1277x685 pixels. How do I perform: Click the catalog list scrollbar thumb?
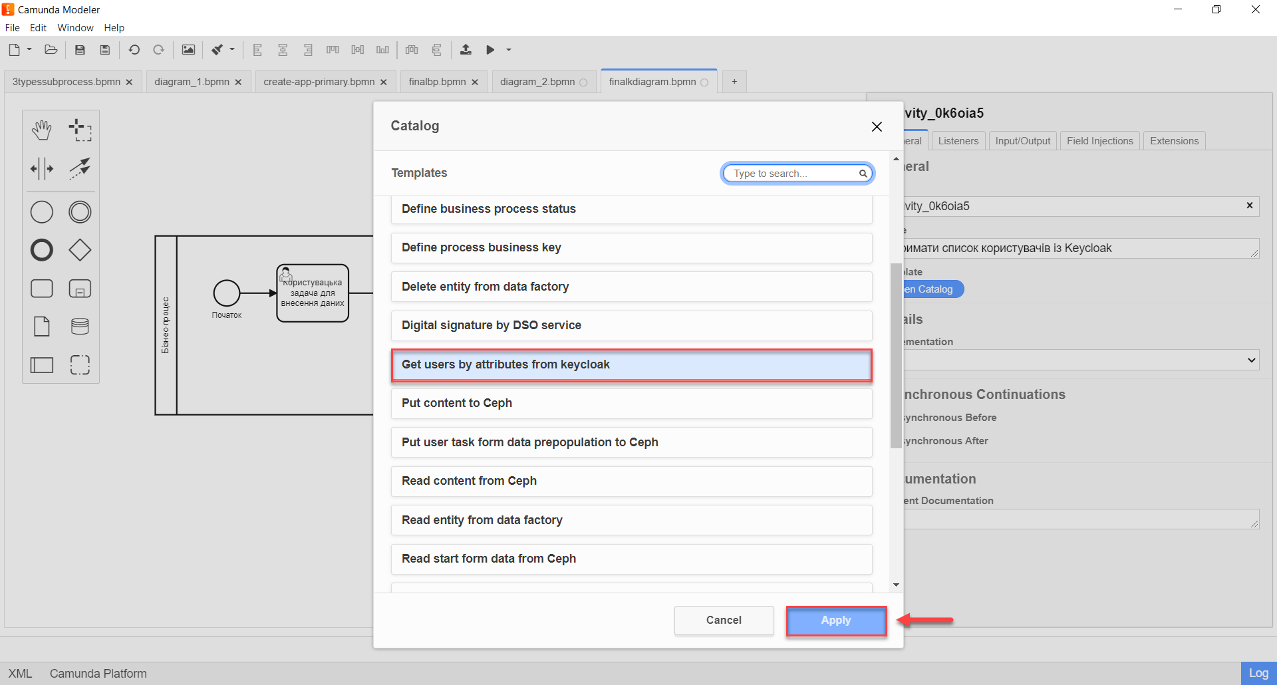(x=896, y=356)
